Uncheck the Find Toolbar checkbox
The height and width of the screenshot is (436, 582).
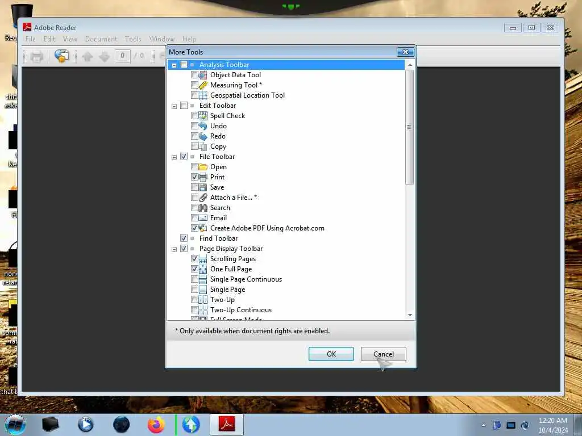point(184,238)
